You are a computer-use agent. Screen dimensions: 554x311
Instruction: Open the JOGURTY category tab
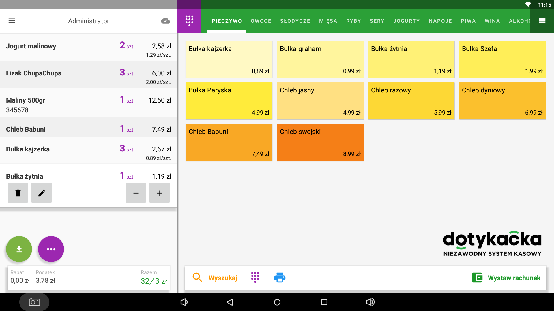coord(406,21)
